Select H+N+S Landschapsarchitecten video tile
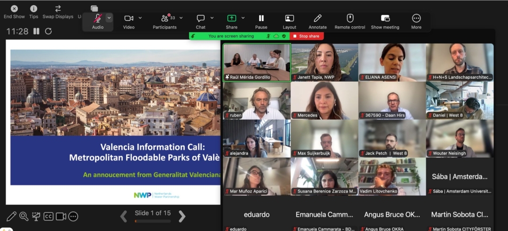This screenshot has height=231, width=508. click(x=460, y=62)
